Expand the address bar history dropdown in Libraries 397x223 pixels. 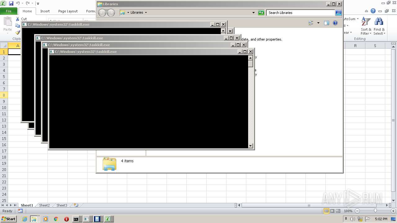pos(253,13)
